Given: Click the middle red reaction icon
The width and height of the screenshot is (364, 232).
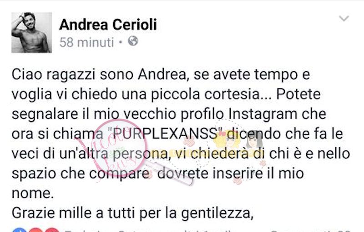Looking at the screenshot, I should 35,230.
